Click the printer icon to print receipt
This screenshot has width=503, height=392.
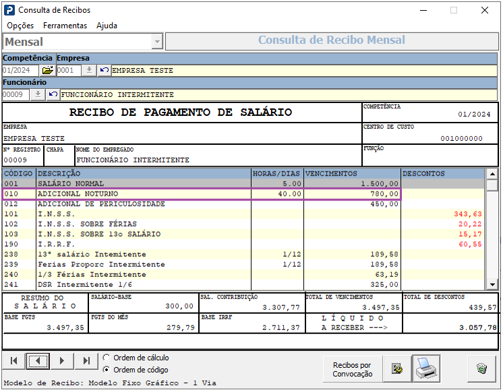click(426, 368)
